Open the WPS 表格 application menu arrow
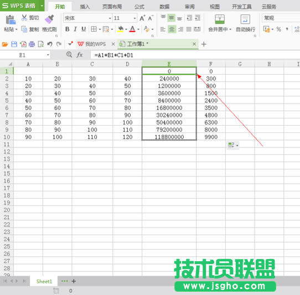The width and height of the screenshot is (300, 295). (x=42, y=6)
